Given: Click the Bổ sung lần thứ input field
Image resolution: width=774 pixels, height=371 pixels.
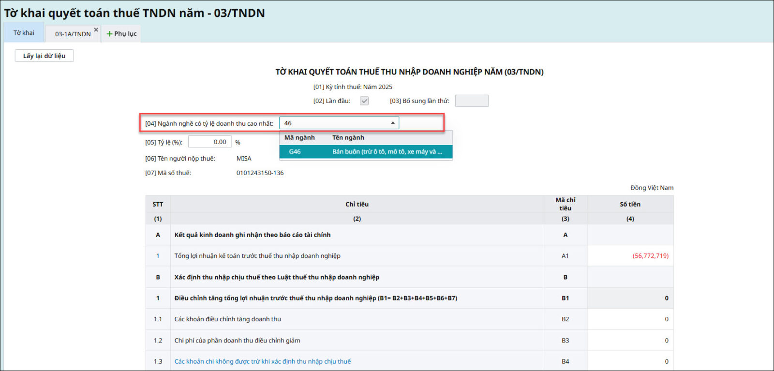Looking at the screenshot, I should coord(472,101).
